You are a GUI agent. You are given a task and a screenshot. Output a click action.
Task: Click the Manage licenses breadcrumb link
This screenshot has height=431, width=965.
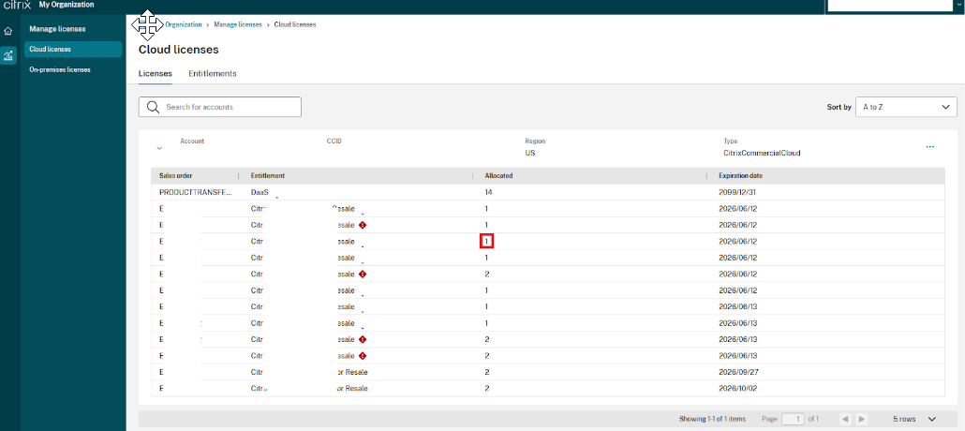point(238,24)
